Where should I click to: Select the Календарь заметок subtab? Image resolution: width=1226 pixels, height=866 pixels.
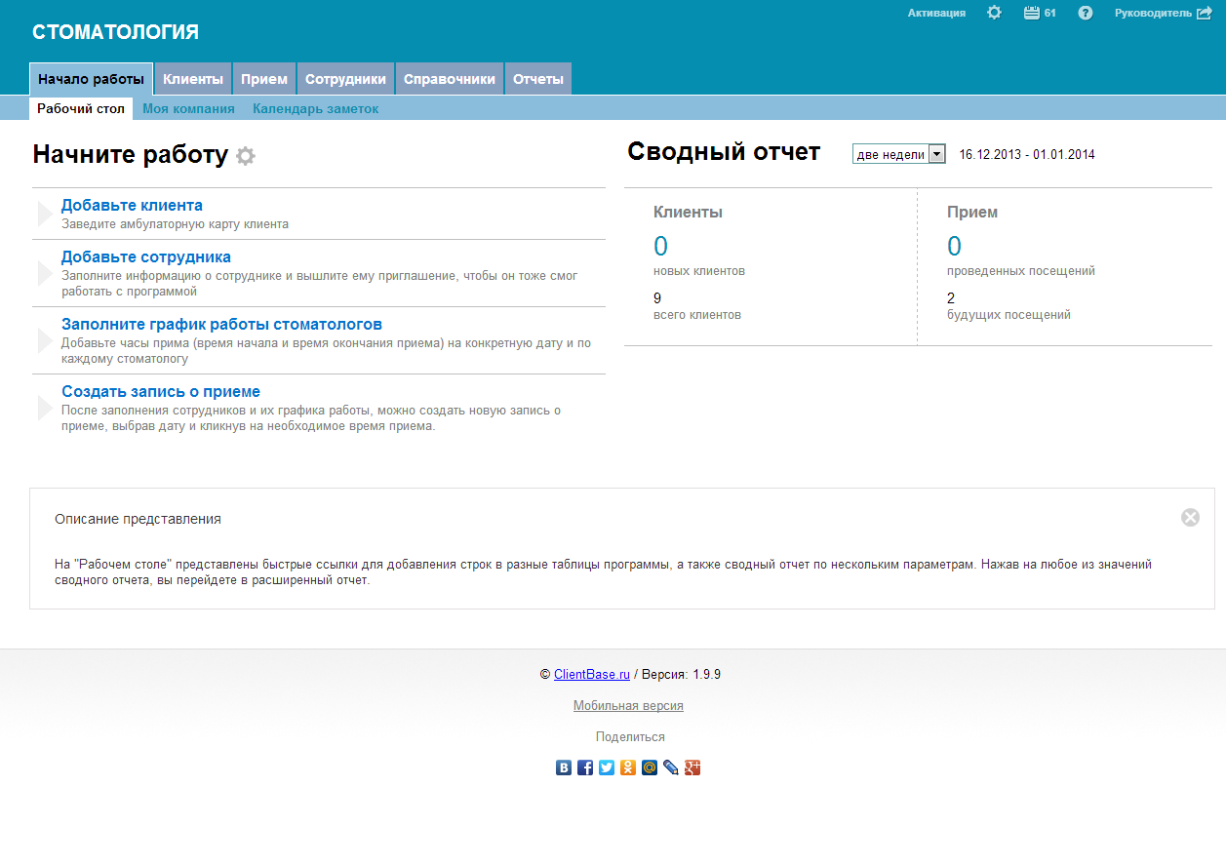(315, 109)
